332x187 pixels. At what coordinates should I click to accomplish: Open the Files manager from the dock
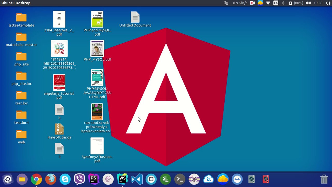coord(22,179)
